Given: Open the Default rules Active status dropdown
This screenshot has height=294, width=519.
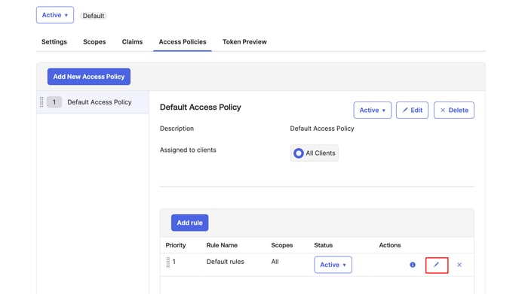Looking at the screenshot, I should click(x=333, y=265).
